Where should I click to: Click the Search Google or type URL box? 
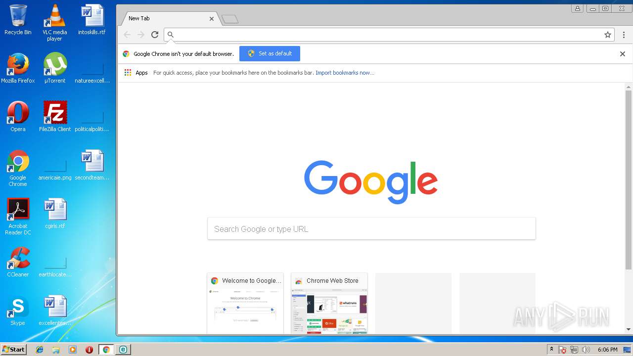tap(371, 229)
